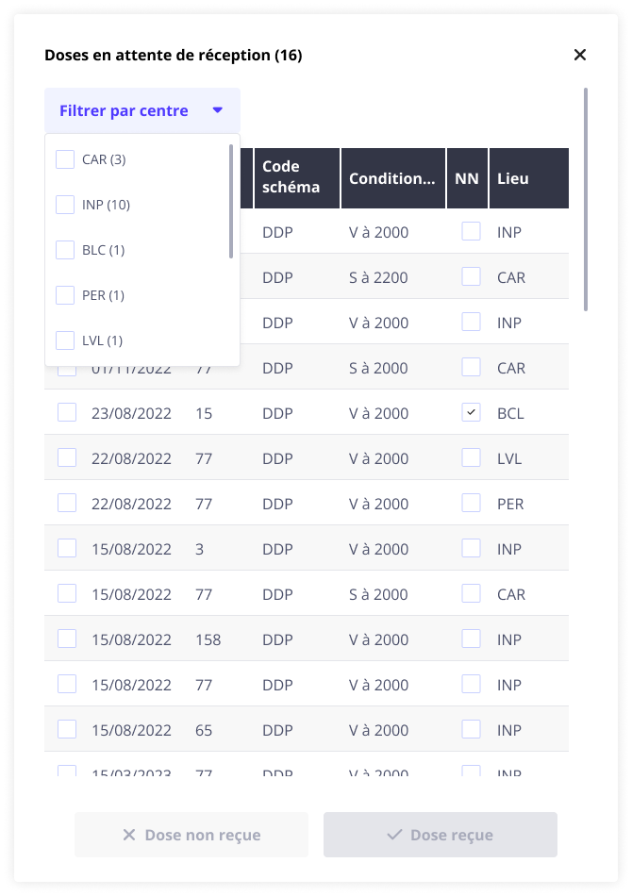Uncheck NN box in the BCL row

pyautogui.click(x=471, y=412)
